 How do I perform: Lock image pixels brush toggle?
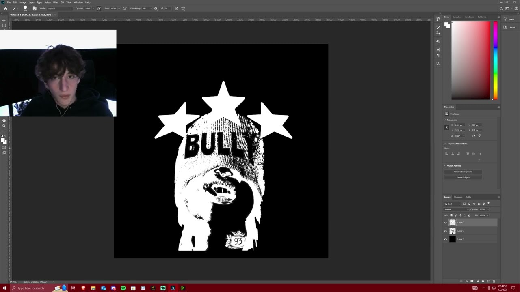click(456, 215)
